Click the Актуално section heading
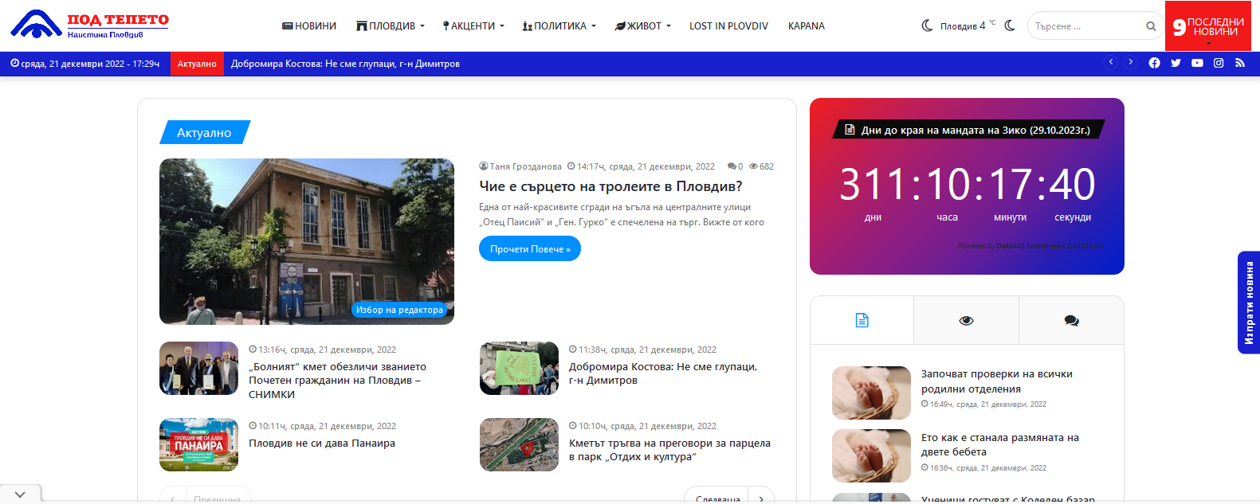Viewport: 1260px width, 504px height. coord(205,132)
